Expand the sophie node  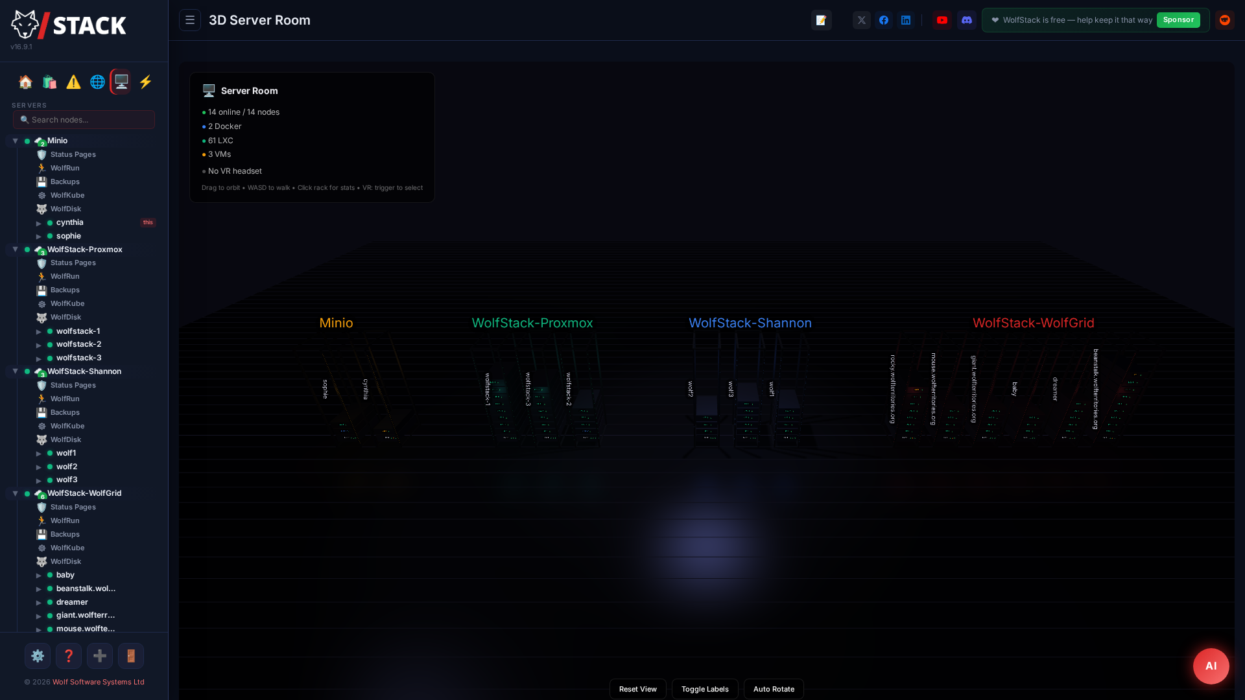coord(39,237)
